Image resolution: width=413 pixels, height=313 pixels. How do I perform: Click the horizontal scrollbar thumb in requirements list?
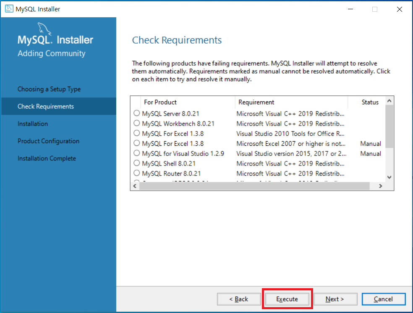pos(254,186)
